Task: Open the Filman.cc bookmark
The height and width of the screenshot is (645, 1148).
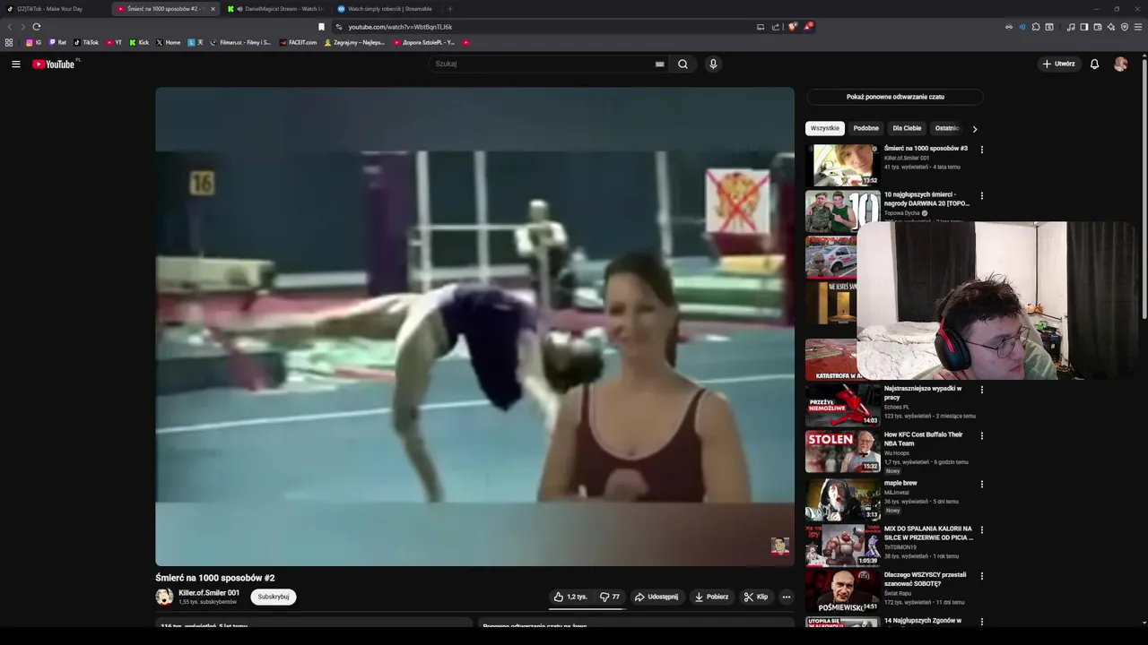Action: point(240,42)
